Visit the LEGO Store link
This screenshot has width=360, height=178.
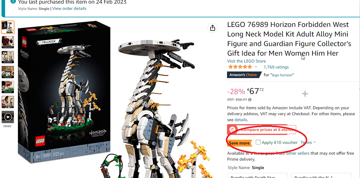pos(246,61)
